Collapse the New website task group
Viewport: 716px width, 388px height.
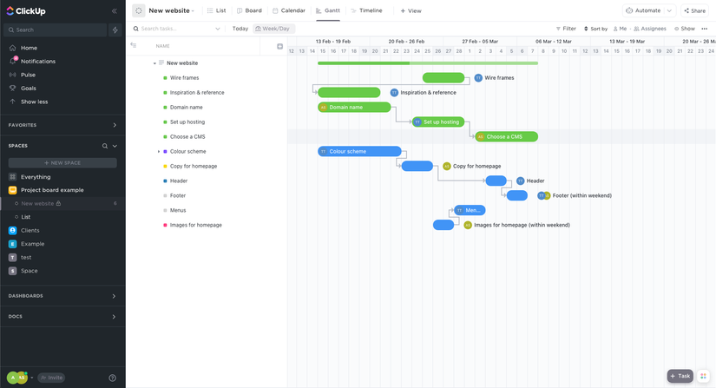click(154, 63)
